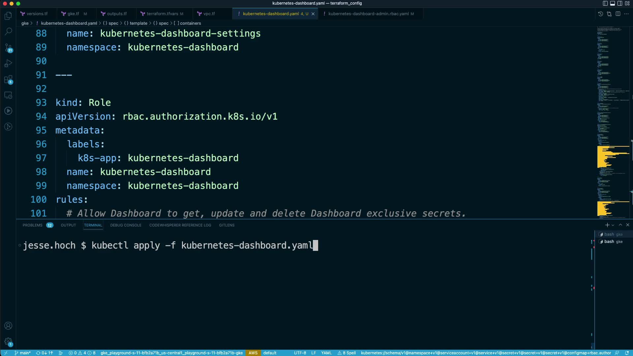Open the Search view in activity bar

[8, 32]
